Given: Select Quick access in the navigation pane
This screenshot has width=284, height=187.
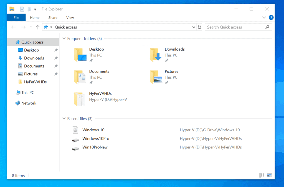Looking at the screenshot, I should pos(33,42).
